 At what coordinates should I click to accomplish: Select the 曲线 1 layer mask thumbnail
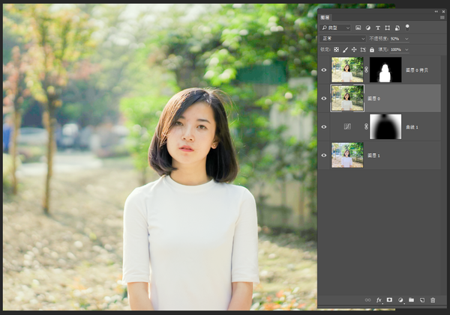385,126
